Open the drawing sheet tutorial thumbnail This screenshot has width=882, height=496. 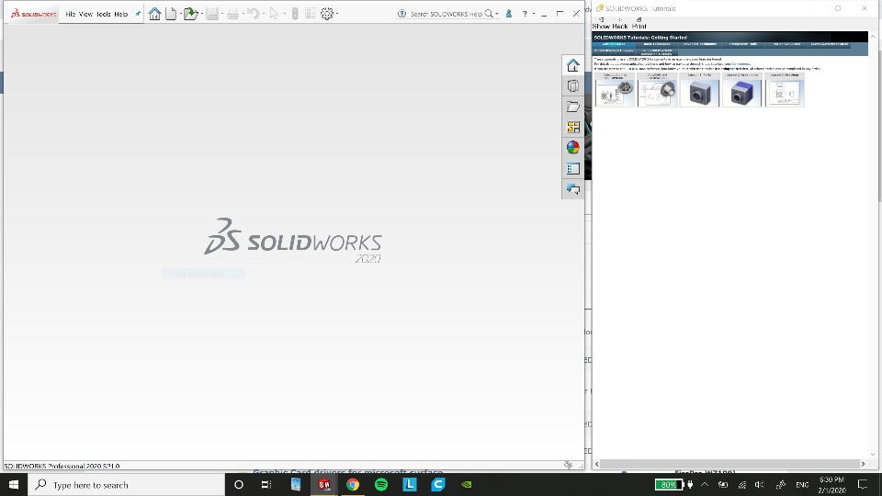click(x=785, y=90)
